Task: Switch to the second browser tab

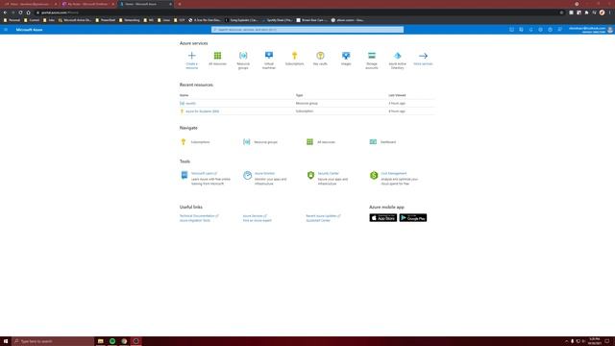Action: coord(87,4)
